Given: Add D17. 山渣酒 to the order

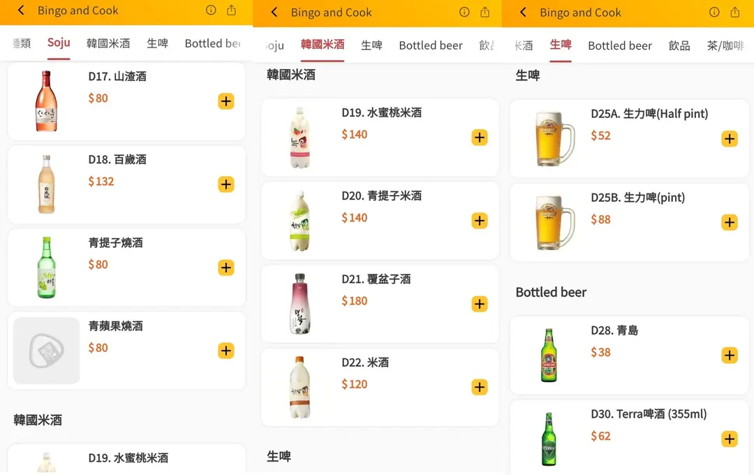Looking at the screenshot, I should (226, 101).
